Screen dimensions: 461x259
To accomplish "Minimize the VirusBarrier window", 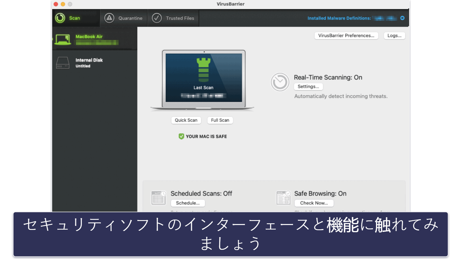I will tap(63, 4).
